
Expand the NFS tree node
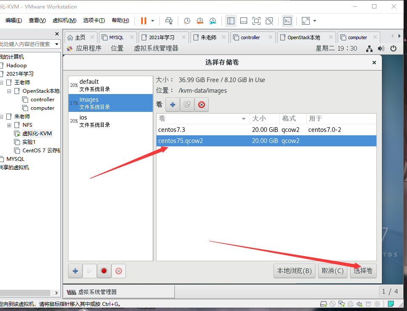click(9, 125)
